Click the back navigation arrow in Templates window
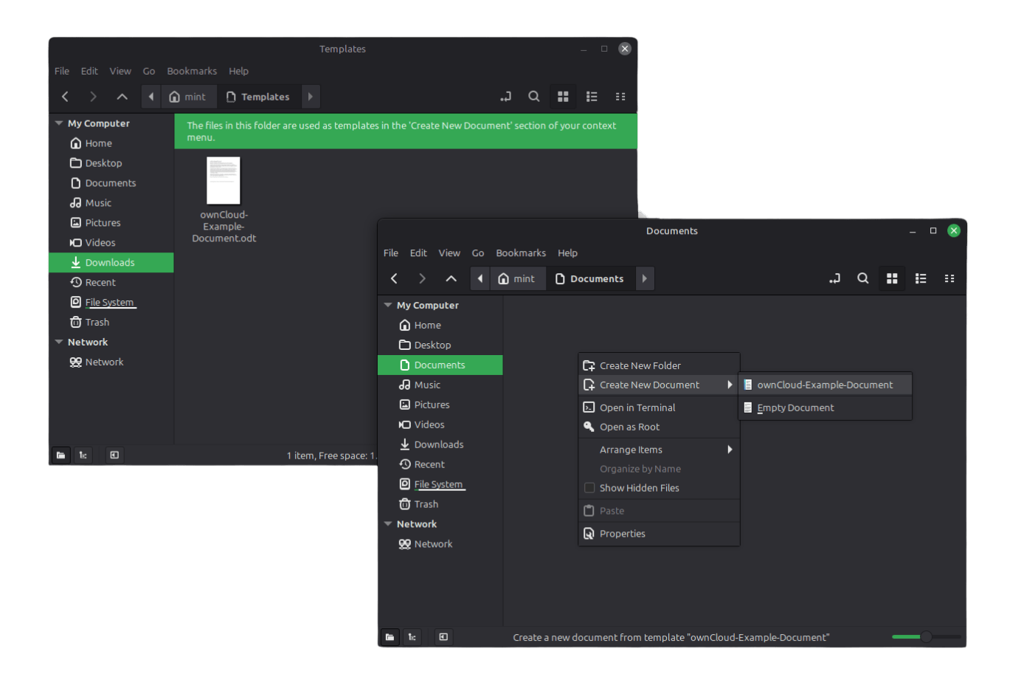The width and height of the screenshot is (1021, 674). coord(64,97)
